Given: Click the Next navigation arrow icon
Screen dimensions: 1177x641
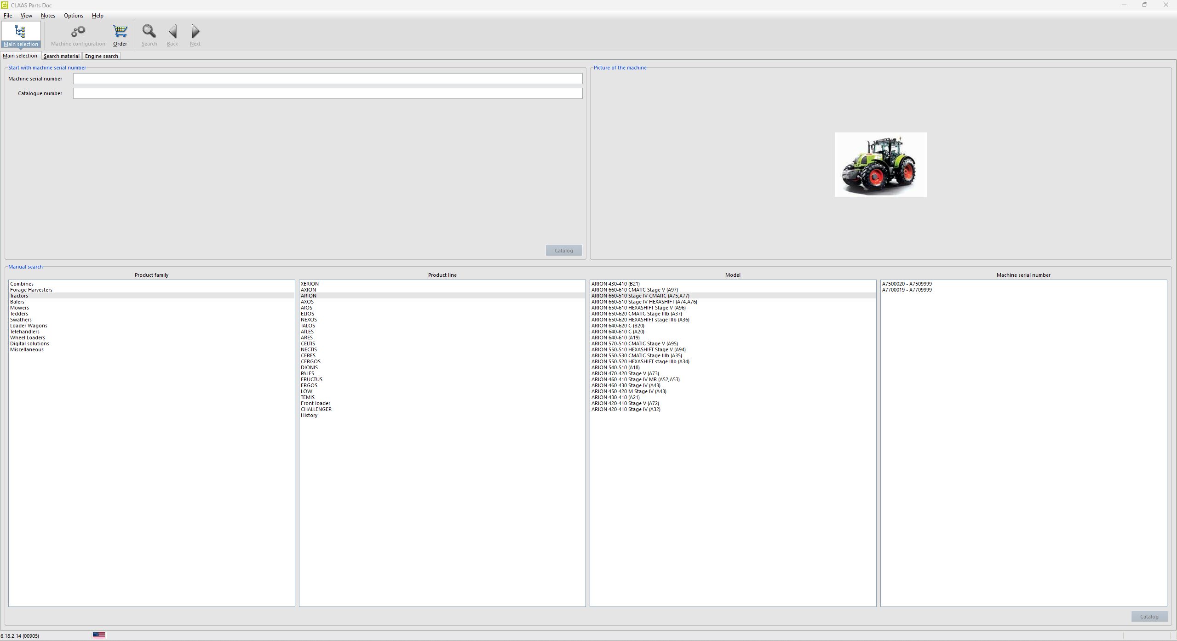Looking at the screenshot, I should 195,31.
